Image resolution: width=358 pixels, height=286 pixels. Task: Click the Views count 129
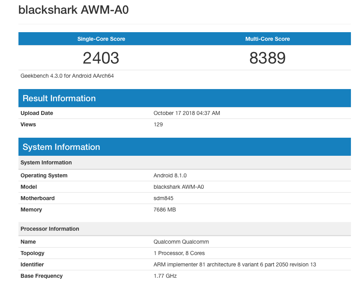[158, 124]
